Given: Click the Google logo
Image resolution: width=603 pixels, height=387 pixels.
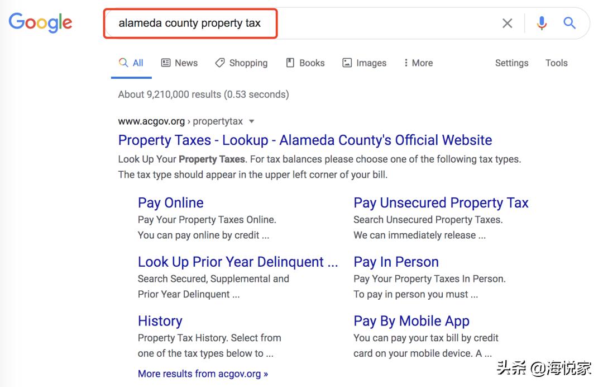Looking at the screenshot, I should click(40, 23).
